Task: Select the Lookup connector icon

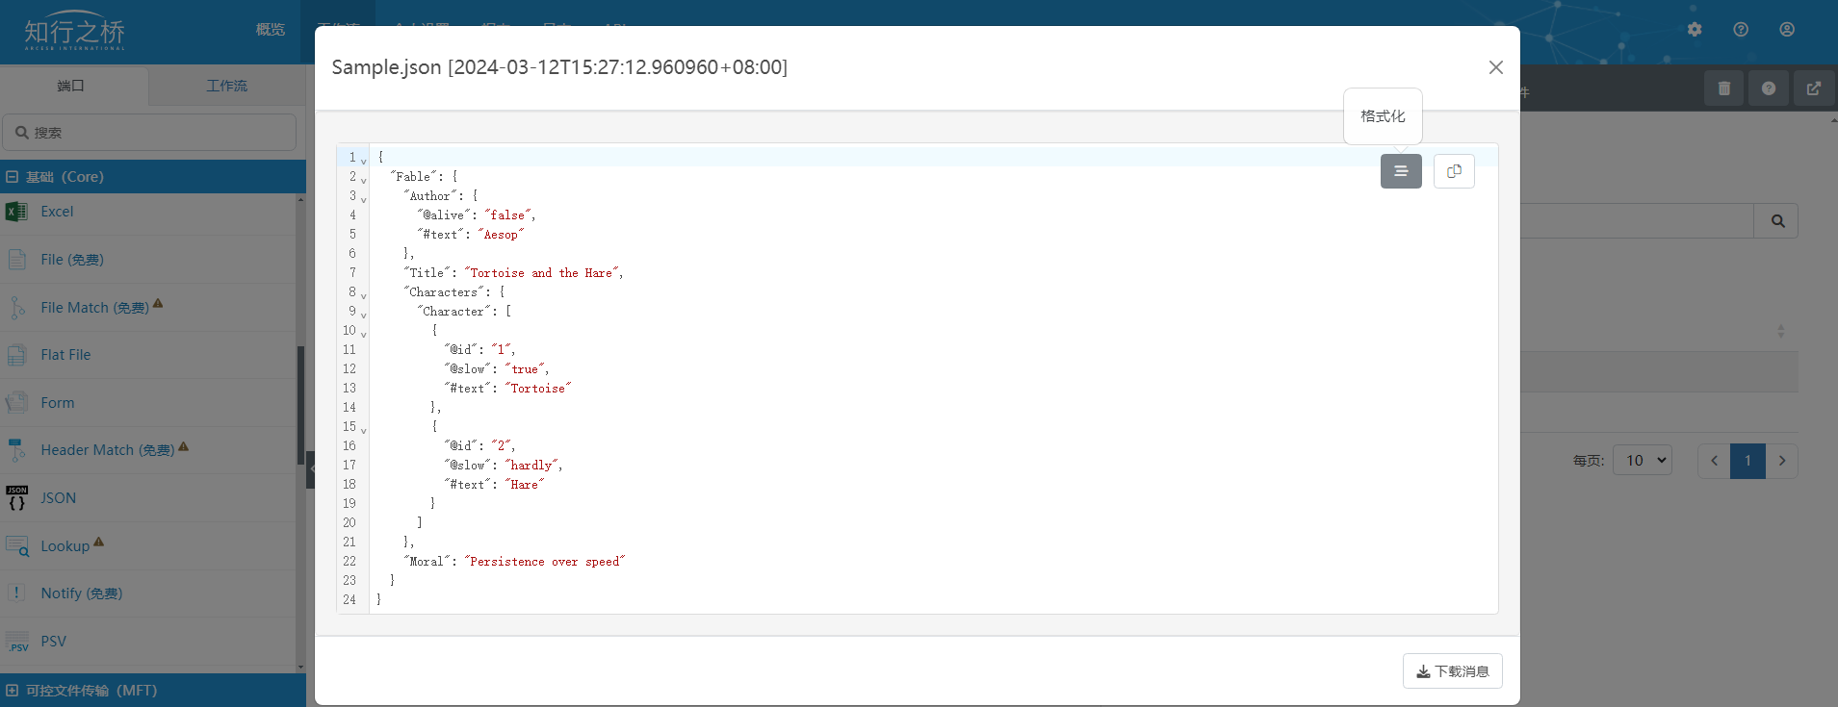Action: [16, 546]
